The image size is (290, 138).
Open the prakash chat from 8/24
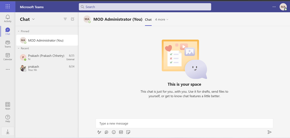click(x=47, y=68)
